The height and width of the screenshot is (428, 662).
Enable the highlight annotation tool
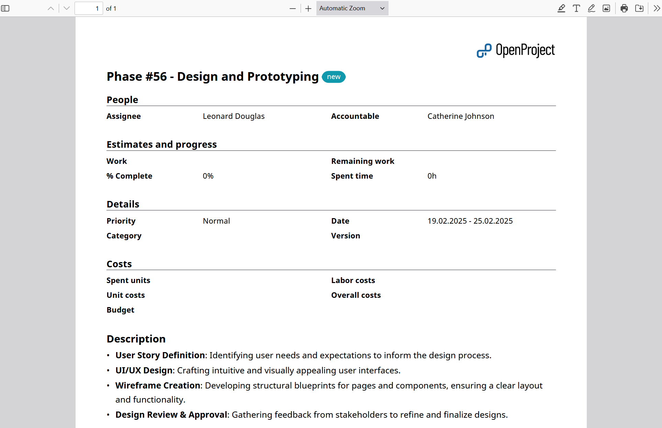561,8
